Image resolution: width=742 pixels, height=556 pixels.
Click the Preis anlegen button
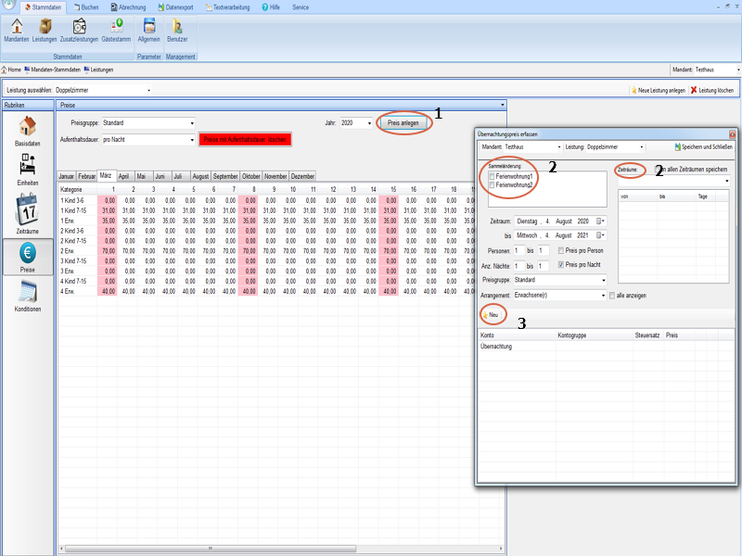[x=403, y=122]
